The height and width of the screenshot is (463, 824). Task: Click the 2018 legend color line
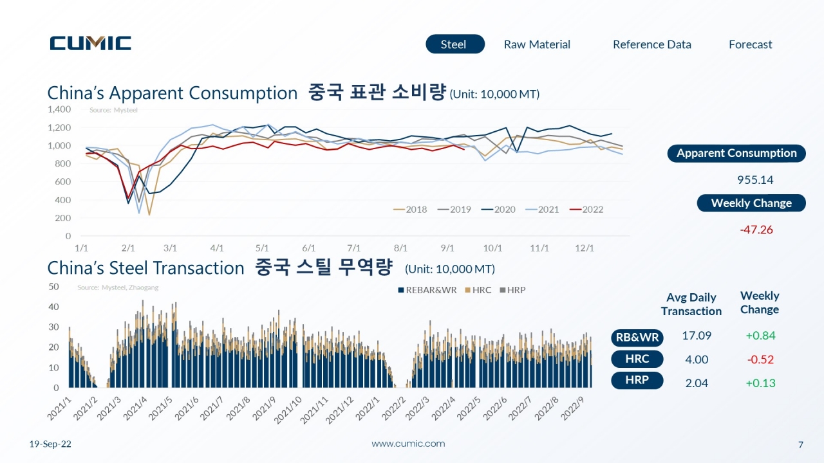[398, 210]
